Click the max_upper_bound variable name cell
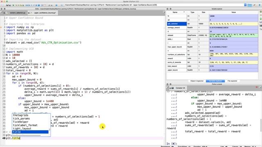 [x=176, y=47]
